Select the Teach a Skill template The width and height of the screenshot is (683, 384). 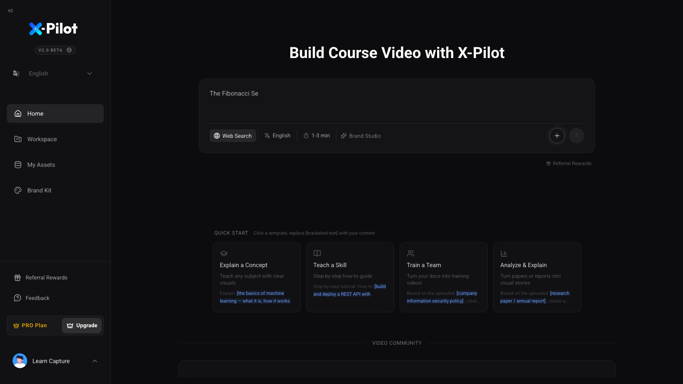[x=350, y=277]
